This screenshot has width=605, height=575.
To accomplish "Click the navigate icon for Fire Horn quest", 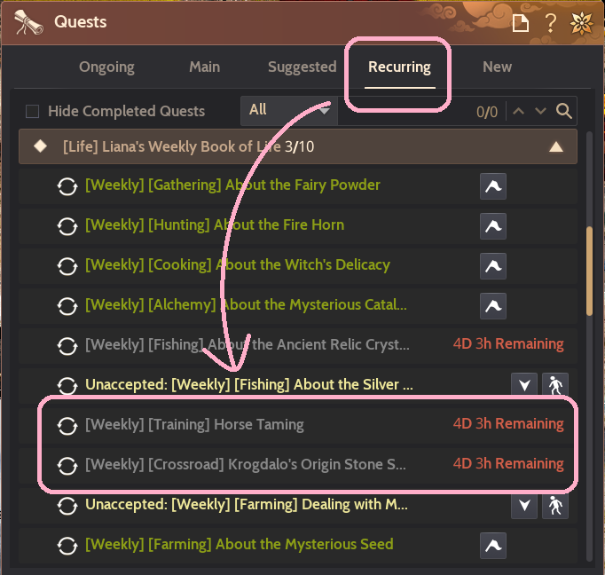I will point(493,225).
